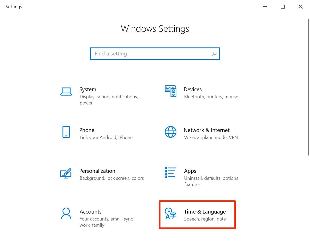Focus the 'Find a setting' search field
This screenshot has width=310, height=245.
pyautogui.click(x=152, y=54)
